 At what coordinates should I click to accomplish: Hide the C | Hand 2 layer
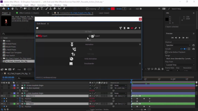click(x=2, y=96)
